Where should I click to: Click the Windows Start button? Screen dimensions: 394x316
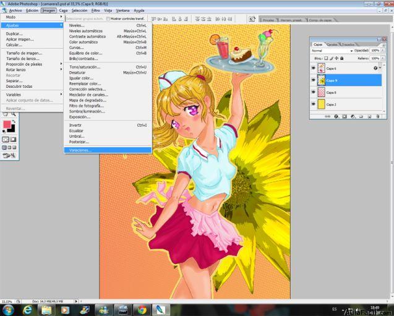(8, 310)
